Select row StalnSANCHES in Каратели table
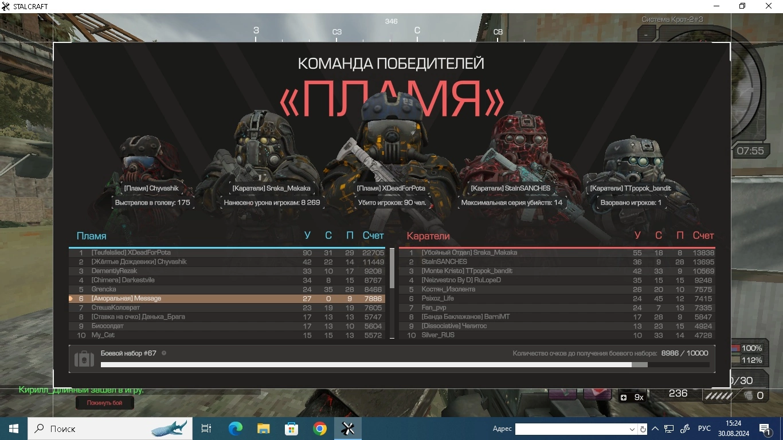783x440 pixels. (x=557, y=262)
